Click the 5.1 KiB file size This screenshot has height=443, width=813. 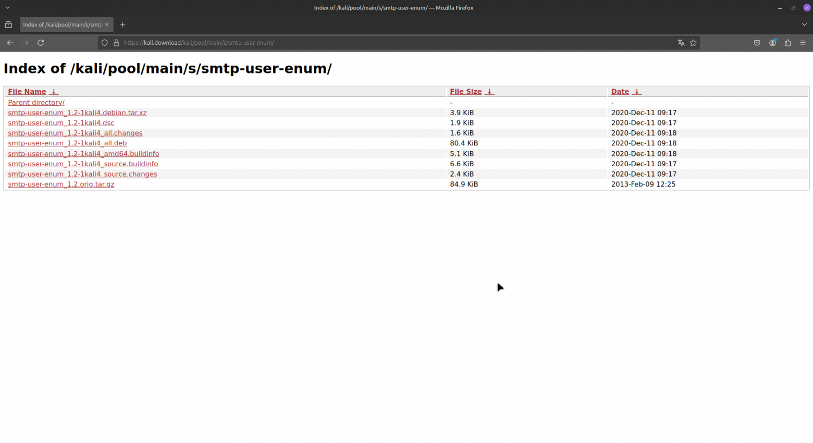pos(462,154)
